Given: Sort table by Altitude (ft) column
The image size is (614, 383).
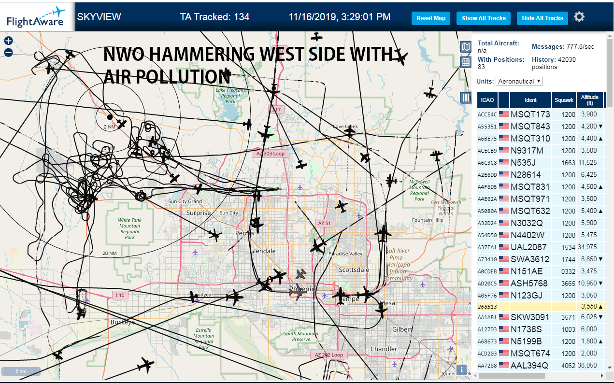Looking at the screenshot, I should pos(590,100).
